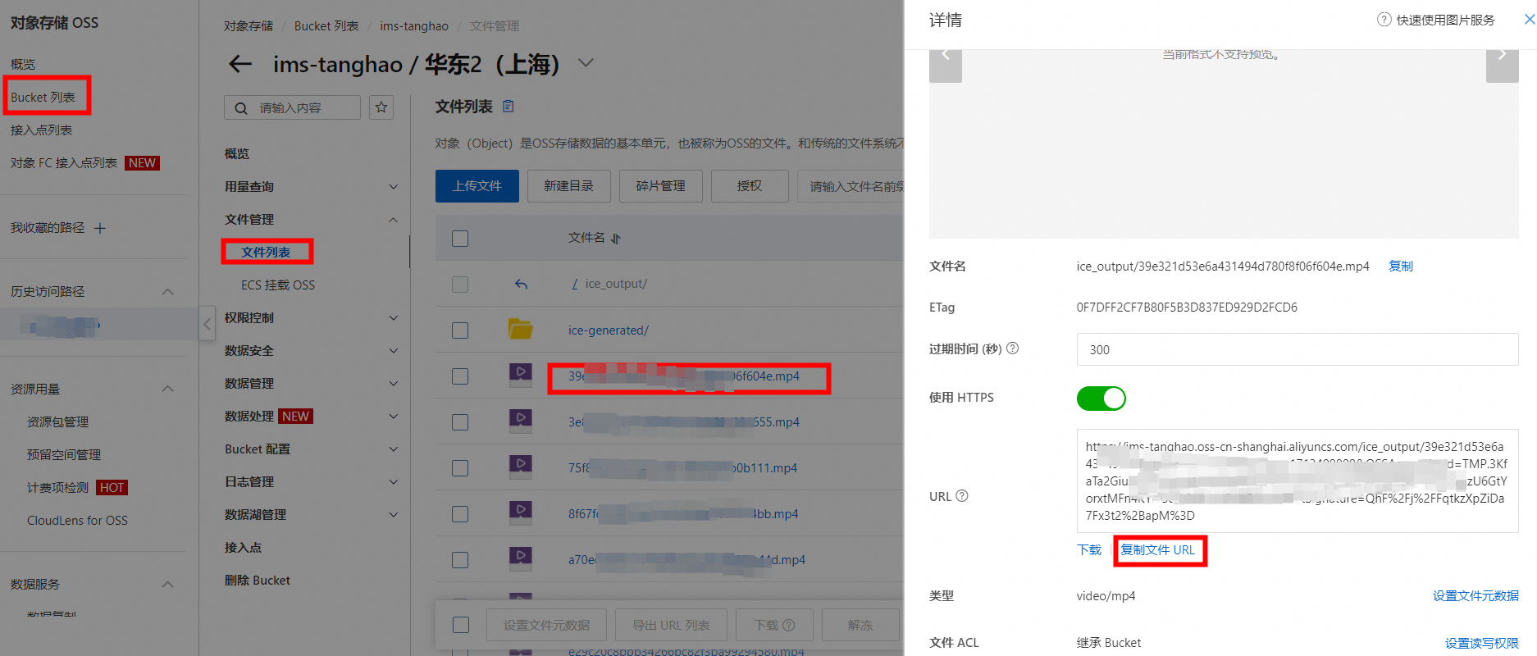This screenshot has height=656, width=1537.
Task: Collapse the side panel with the arrow handle
Action: (208, 324)
